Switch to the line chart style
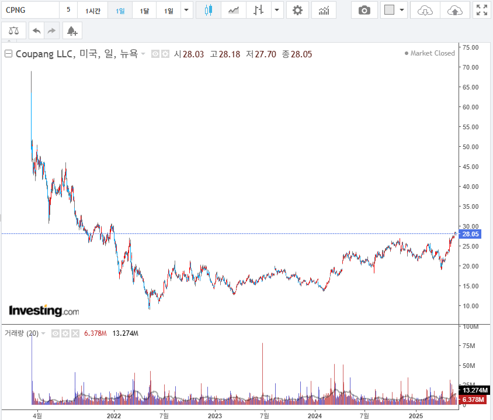The width and height of the screenshot is (493, 420). tap(234, 11)
